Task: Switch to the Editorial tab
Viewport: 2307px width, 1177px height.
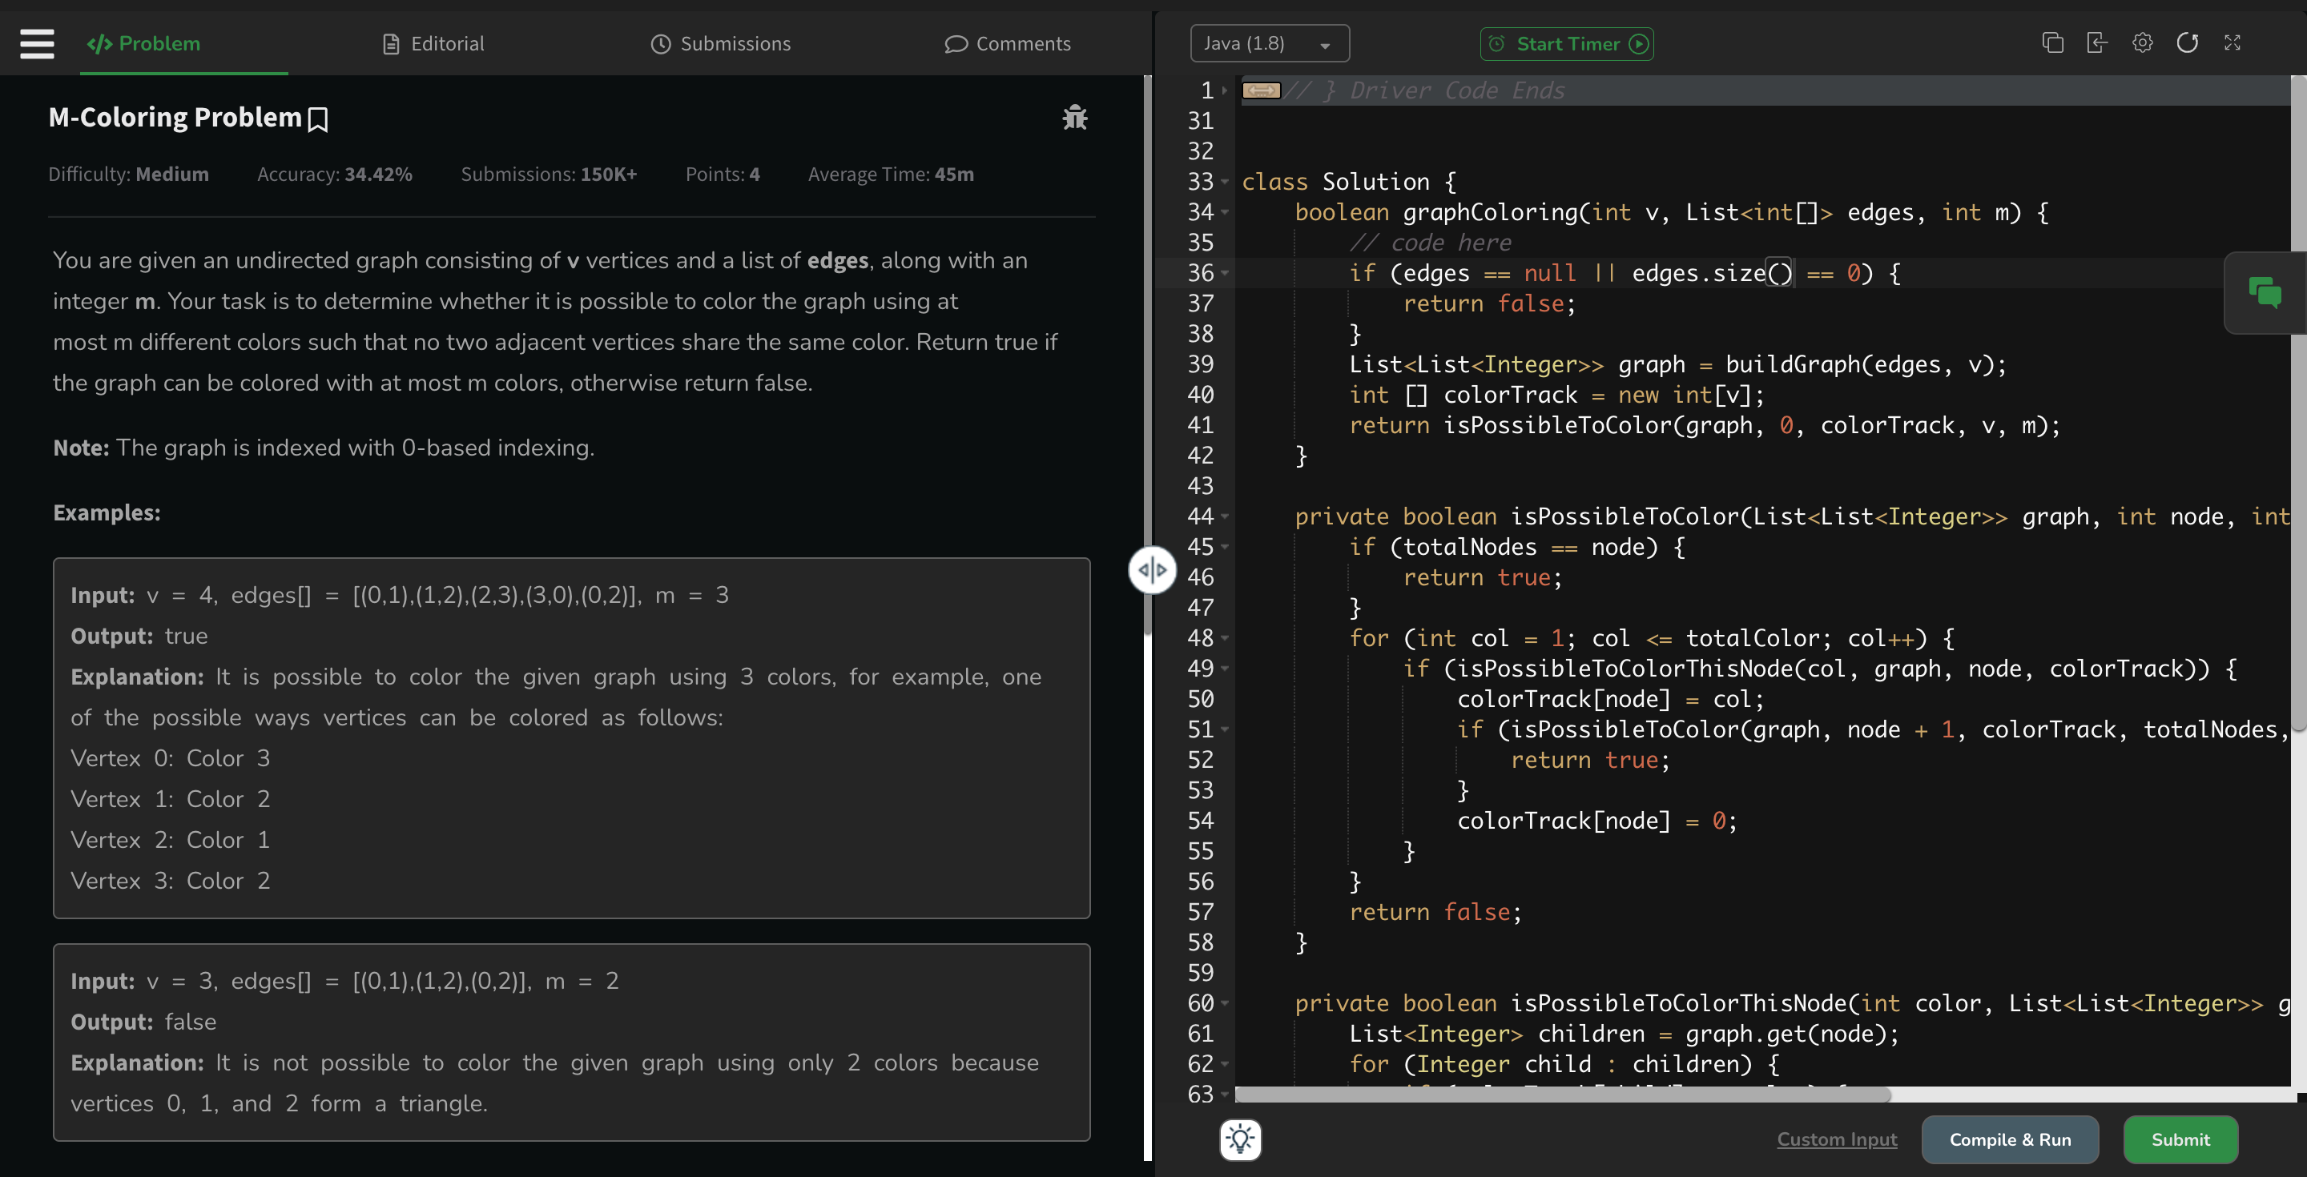Action: pos(433,43)
